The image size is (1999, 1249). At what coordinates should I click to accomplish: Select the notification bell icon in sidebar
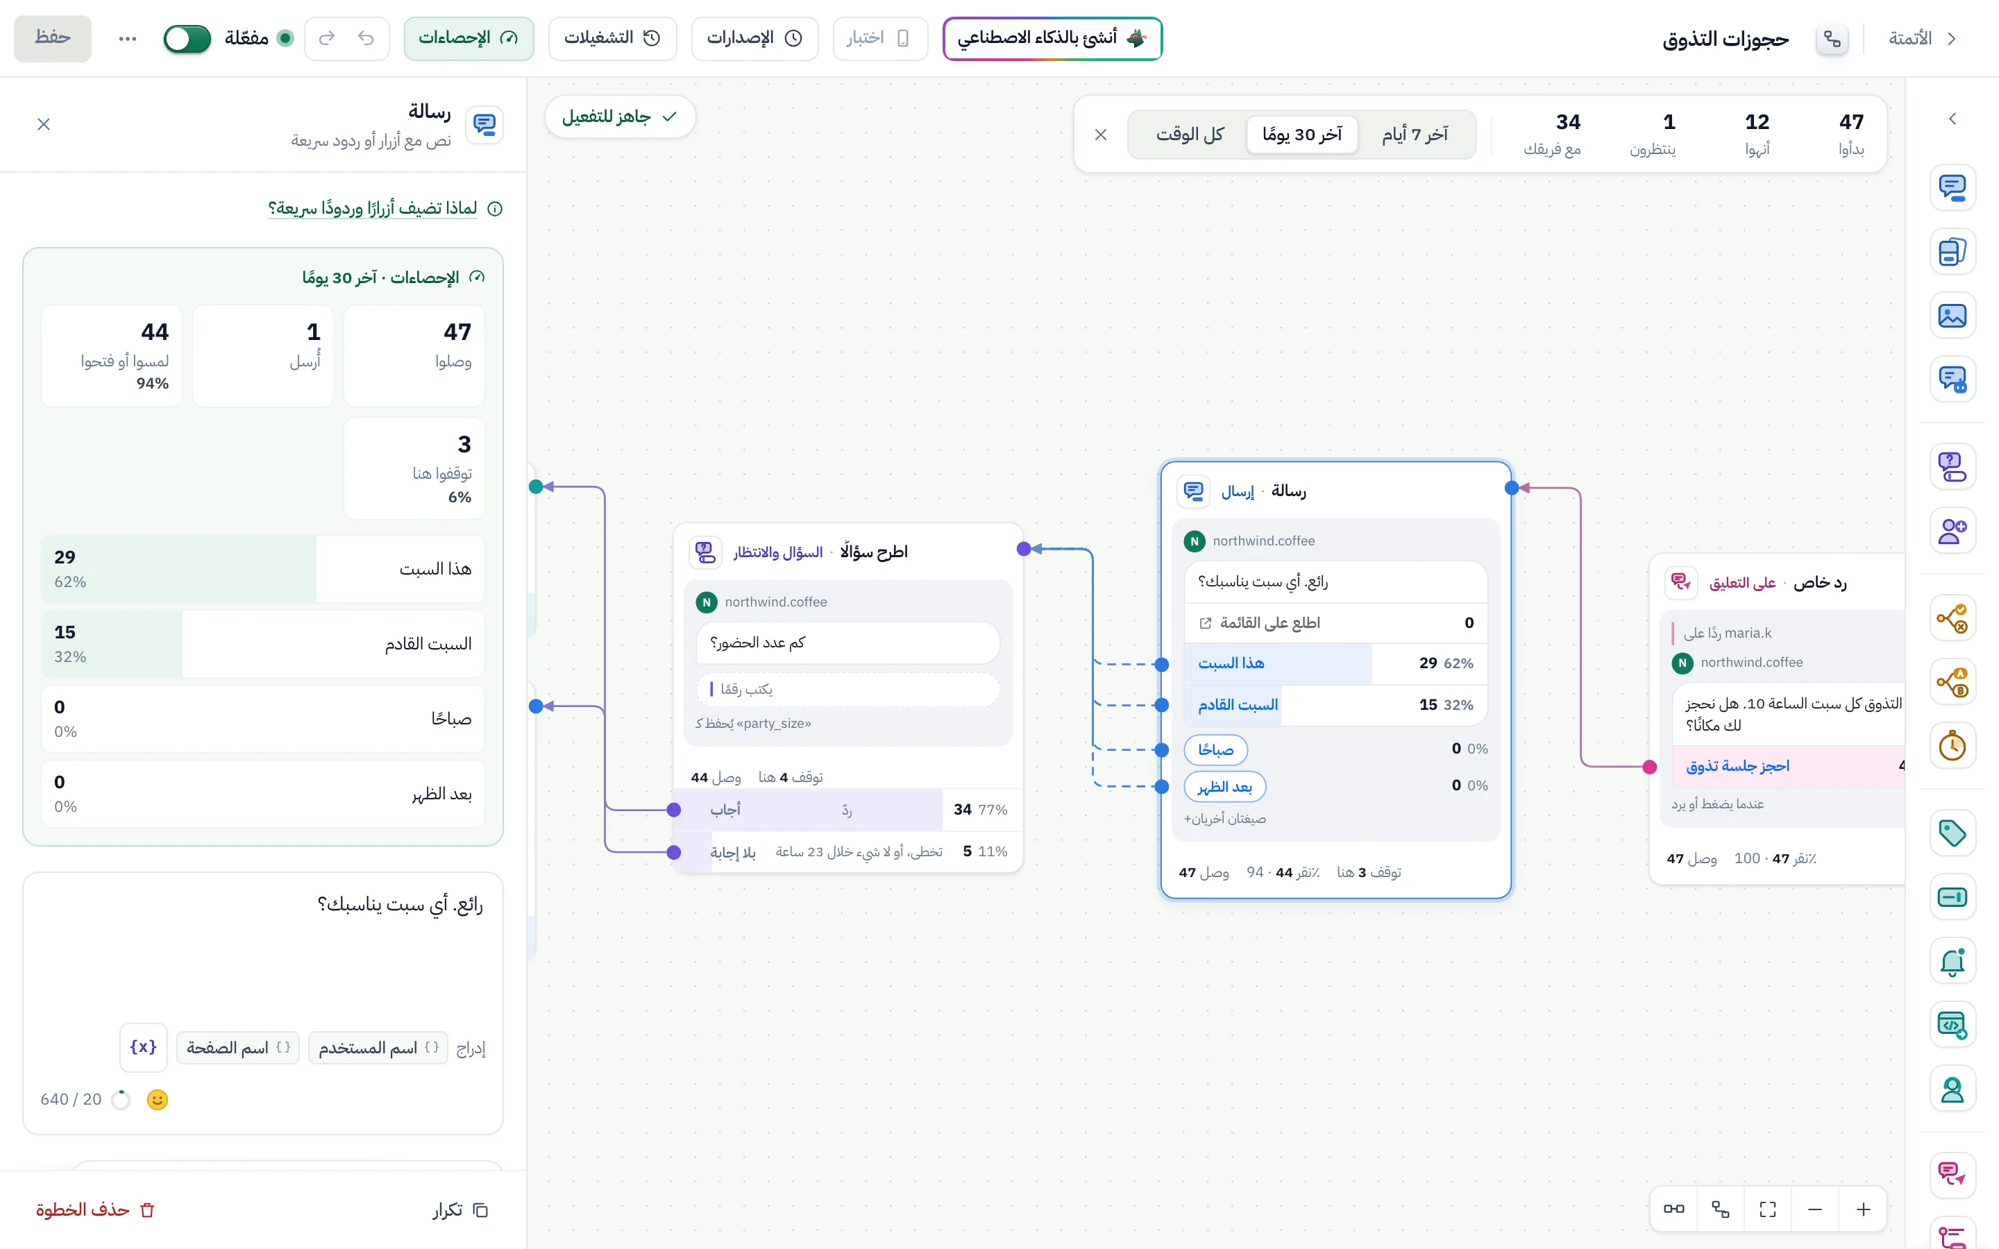pyautogui.click(x=1952, y=962)
